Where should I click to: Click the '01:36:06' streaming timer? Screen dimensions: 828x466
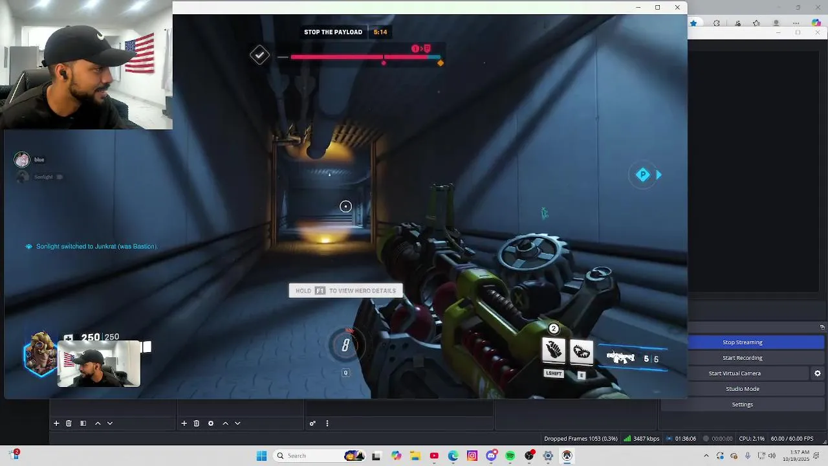click(685, 439)
